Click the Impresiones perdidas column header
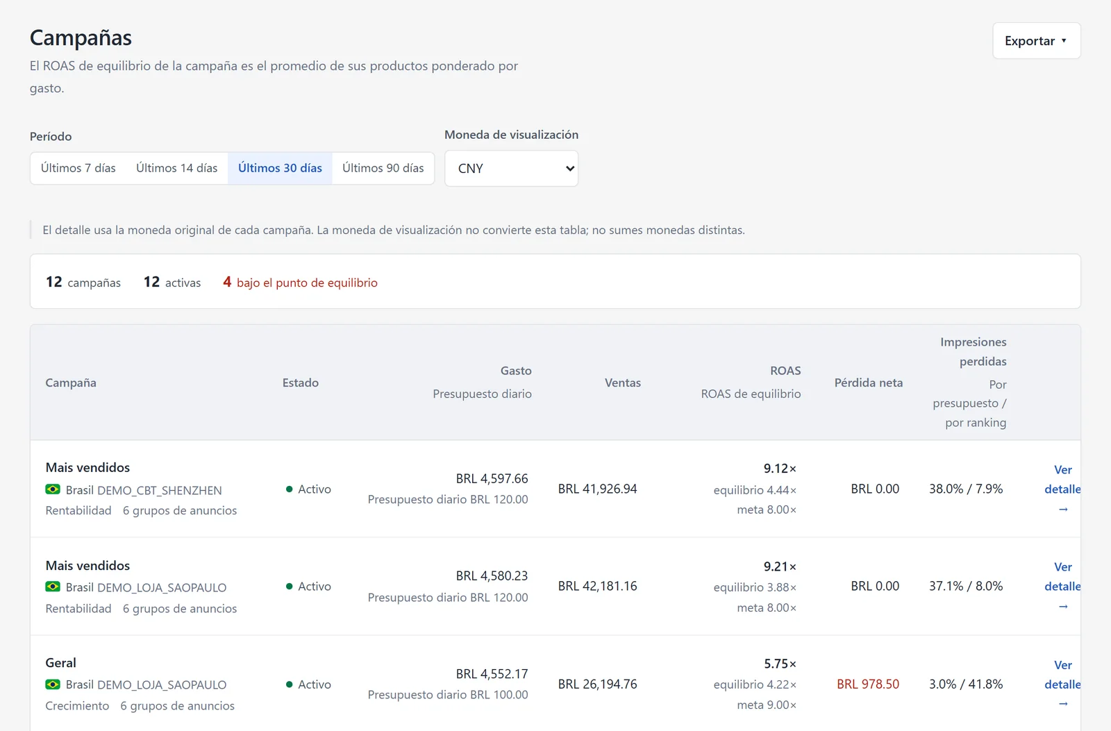This screenshot has height=731, width=1111. pos(974,351)
